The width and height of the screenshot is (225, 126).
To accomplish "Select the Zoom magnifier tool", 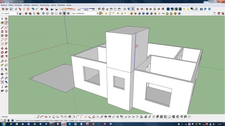I will [2, 78].
